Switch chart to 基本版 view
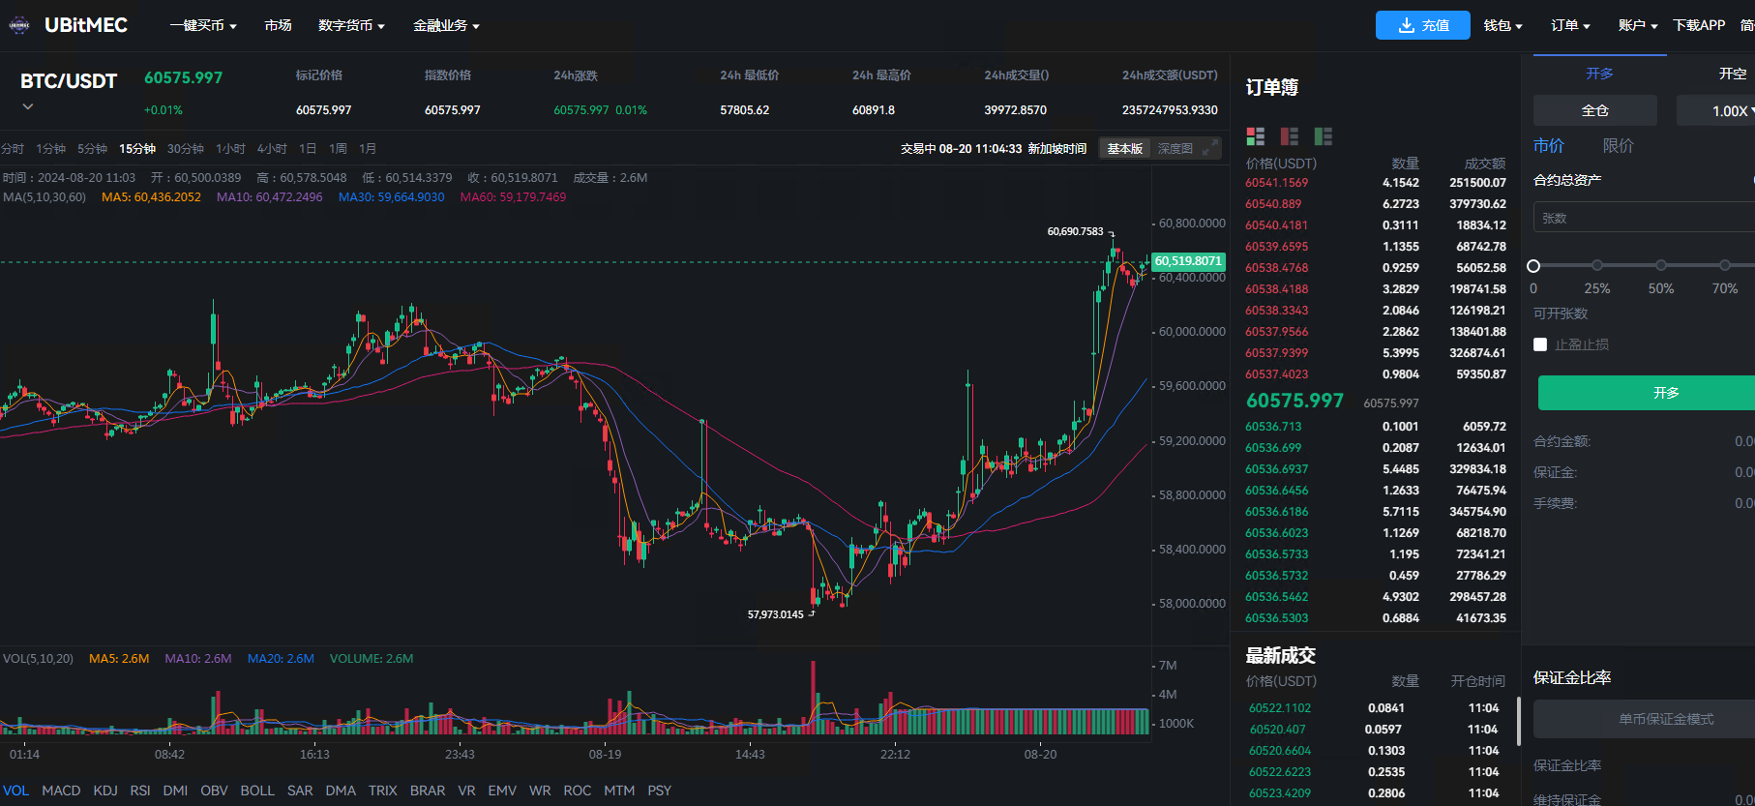This screenshot has height=806, width=1755. (1124, 148)
